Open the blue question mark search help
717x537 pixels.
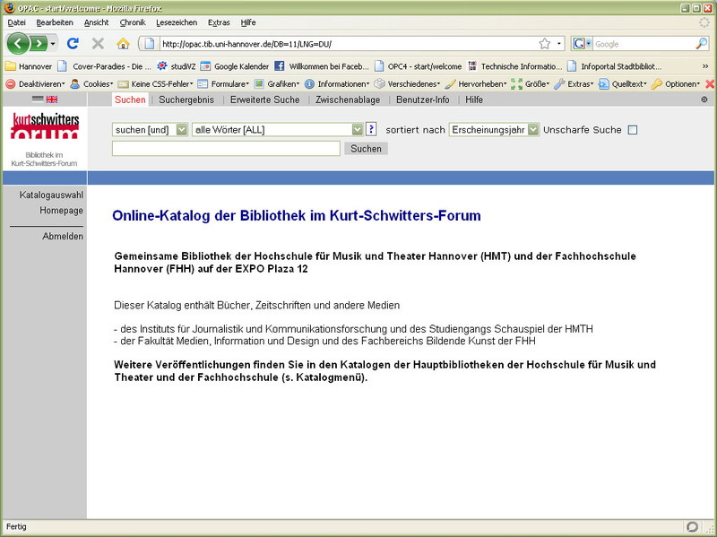[371, 129]
